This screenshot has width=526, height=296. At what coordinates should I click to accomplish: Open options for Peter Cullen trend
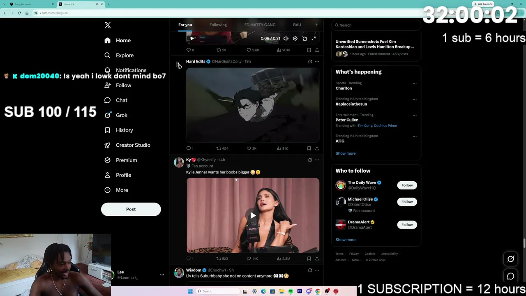[x=414, y=116]
